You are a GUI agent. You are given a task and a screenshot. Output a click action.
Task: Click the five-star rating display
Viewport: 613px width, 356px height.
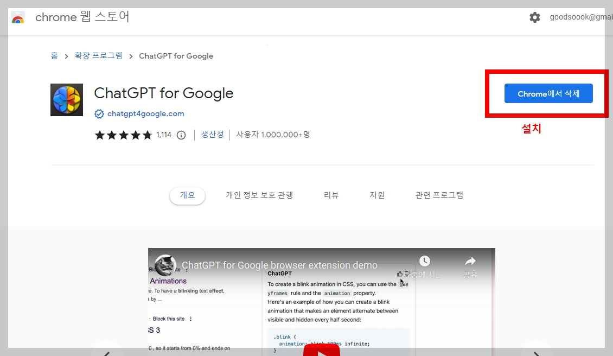[123, 135]
